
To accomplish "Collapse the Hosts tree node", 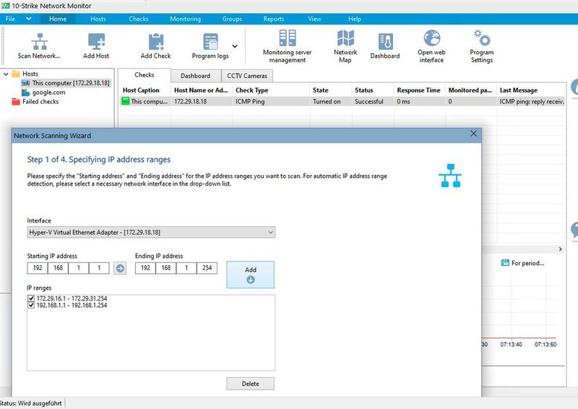I will (x=6, y=74).
